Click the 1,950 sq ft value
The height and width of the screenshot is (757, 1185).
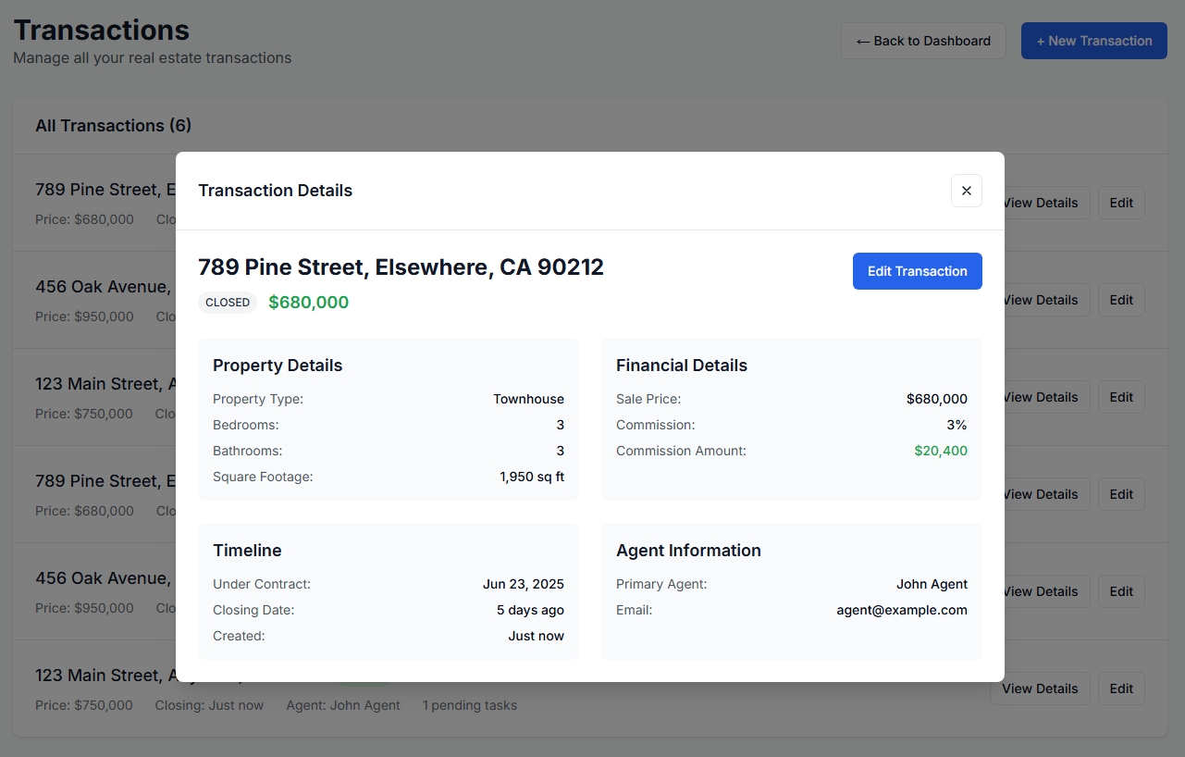(532, 477)
